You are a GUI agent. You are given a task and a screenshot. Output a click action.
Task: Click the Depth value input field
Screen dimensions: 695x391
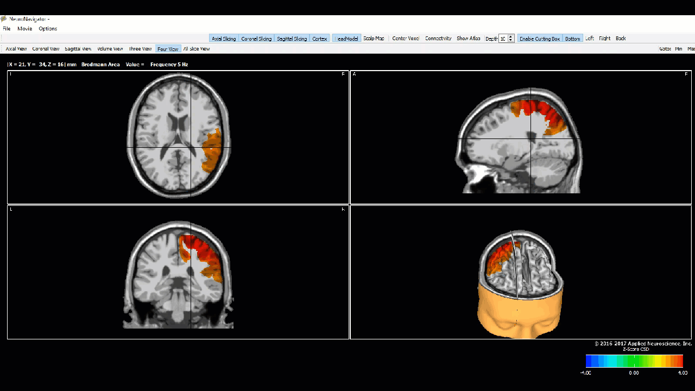point(503,39)
